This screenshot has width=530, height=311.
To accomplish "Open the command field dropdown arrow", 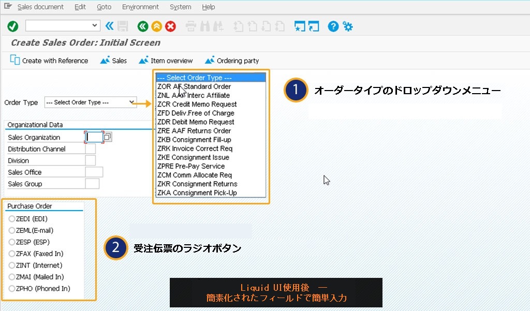I will click(95, 25).
